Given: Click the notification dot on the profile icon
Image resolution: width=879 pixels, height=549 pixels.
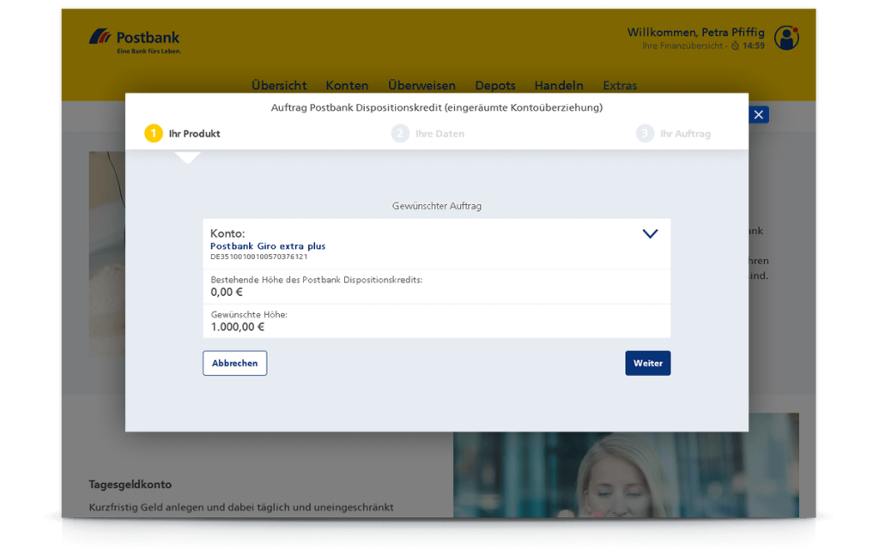Looking at the screenshot, I should tap(794, 29).
